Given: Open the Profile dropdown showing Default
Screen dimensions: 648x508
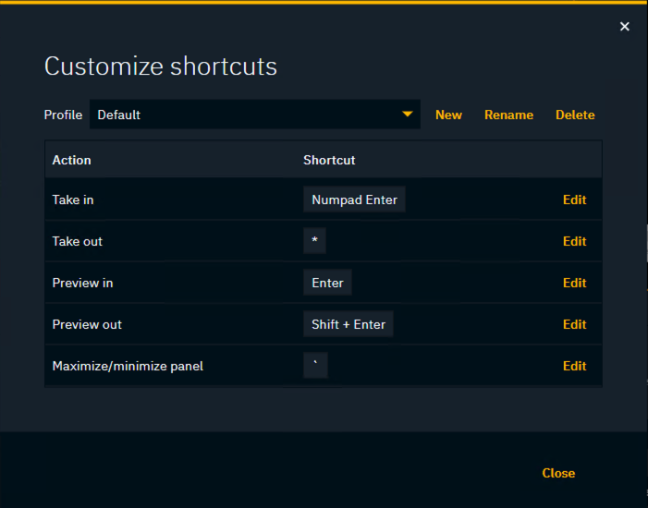Looking at the screenshot, I should click(254, 115).
